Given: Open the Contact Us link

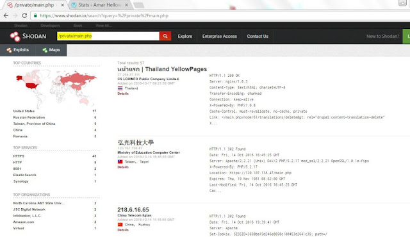Looking at the screenshot, I should click(x=258, y=37).
